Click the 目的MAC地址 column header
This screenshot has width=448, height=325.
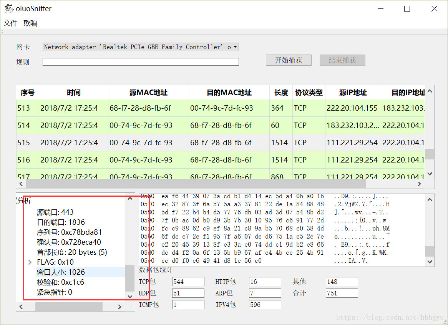click(229, 93)
